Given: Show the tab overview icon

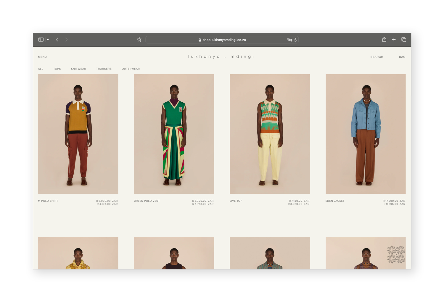Looking at the screenshot, I should [404, 40].
